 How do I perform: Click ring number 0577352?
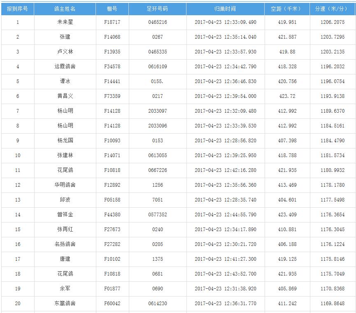157,215
